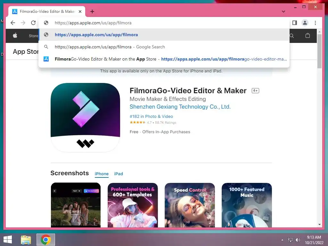328x246 pixels.
Task: Click the search magnifier icon in suggestions
Action: coord(46,47)
